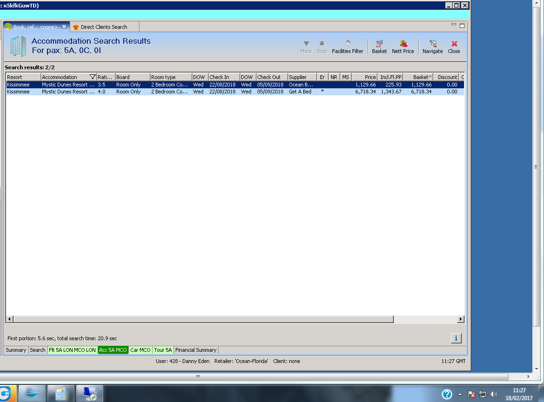This screenshot has height=402, width=544.
Task: Close the accommodation search results panel
Action: pyautogui.click(x=454, y=47)
